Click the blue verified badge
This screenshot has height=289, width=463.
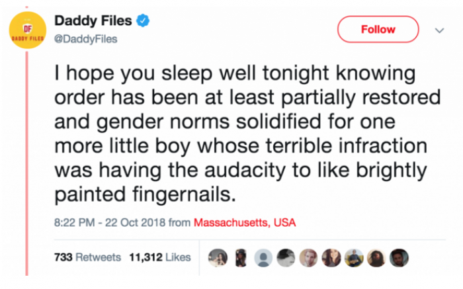[143, 22]
